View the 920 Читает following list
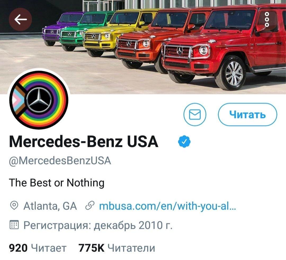This screenshot has height=260, width=286. click(x=38, y=248)
